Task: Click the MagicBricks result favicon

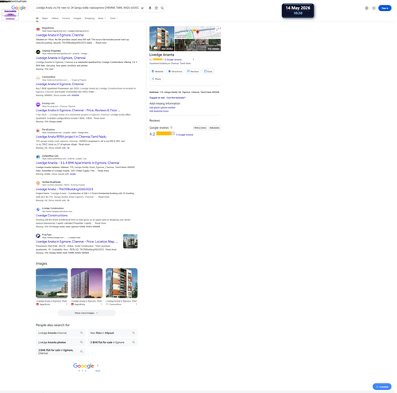Action: tap(38, 29)
